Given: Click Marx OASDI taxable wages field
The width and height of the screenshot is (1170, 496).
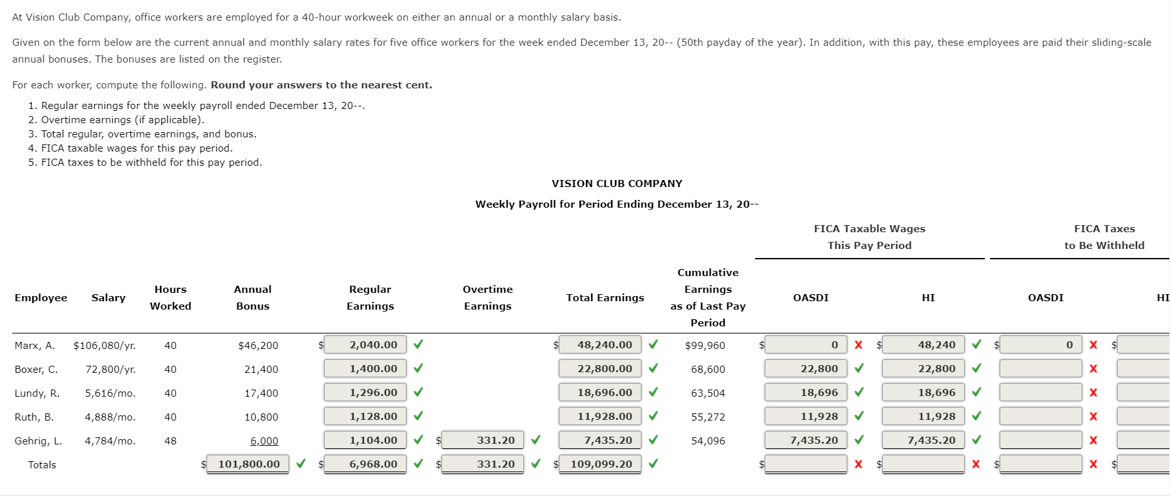Looking at the screenshot, I should click(x=806, y=344).
